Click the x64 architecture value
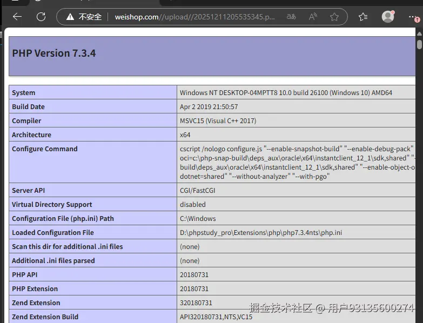This screenshot has width=423, height=323. 185,135
